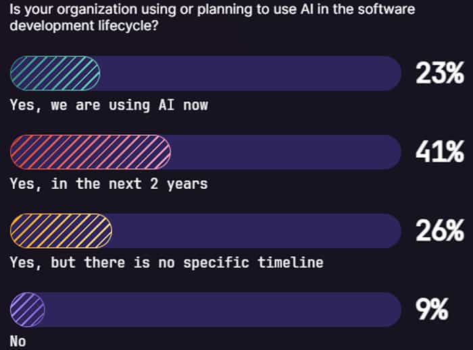Click the word 'lifecycle?' in the heading

point(128,26)
